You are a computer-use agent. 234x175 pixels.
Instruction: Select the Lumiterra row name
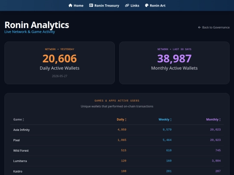point(20,161)
